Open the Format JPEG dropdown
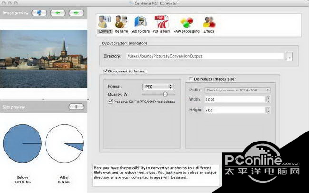This screenshot has width=309, height=193. click(x=158, y=87)
